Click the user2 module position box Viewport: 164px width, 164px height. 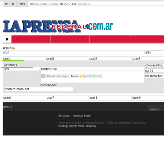point(67,59)
